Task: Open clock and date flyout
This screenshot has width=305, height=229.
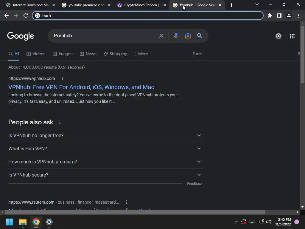Action: [283, 222]
